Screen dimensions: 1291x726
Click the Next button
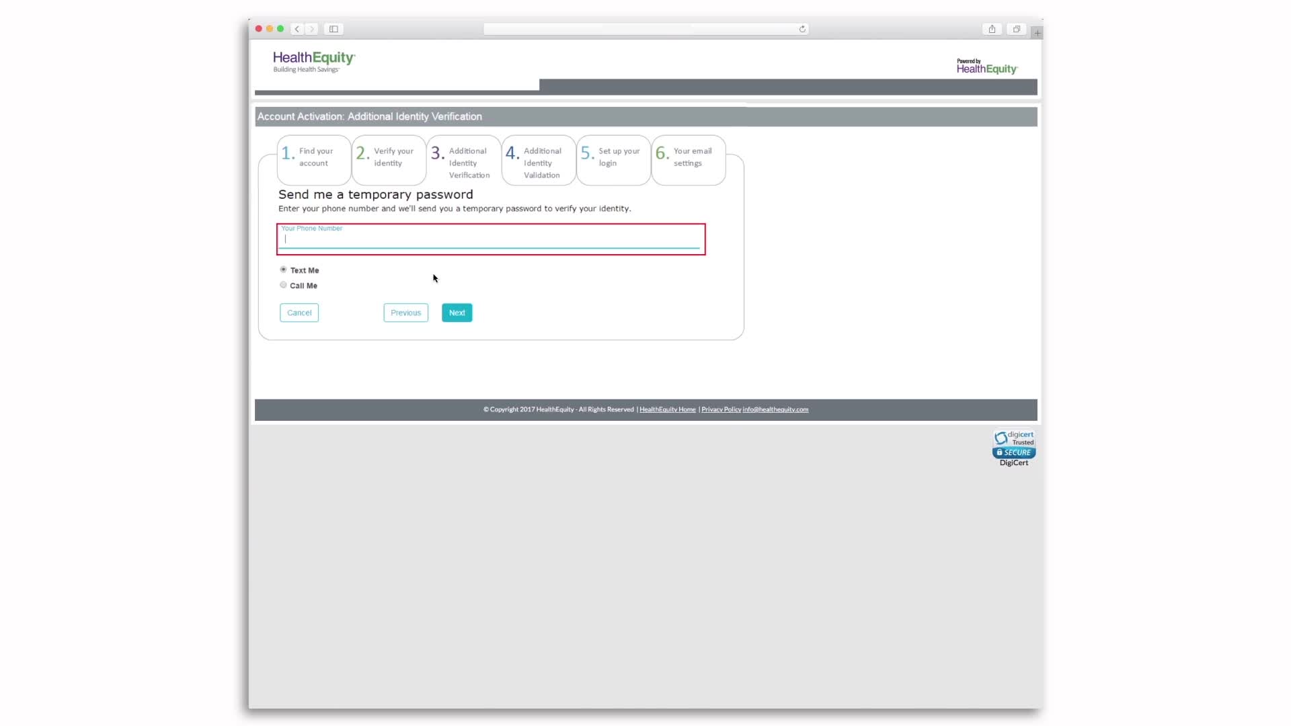click(x=457, y=312)
